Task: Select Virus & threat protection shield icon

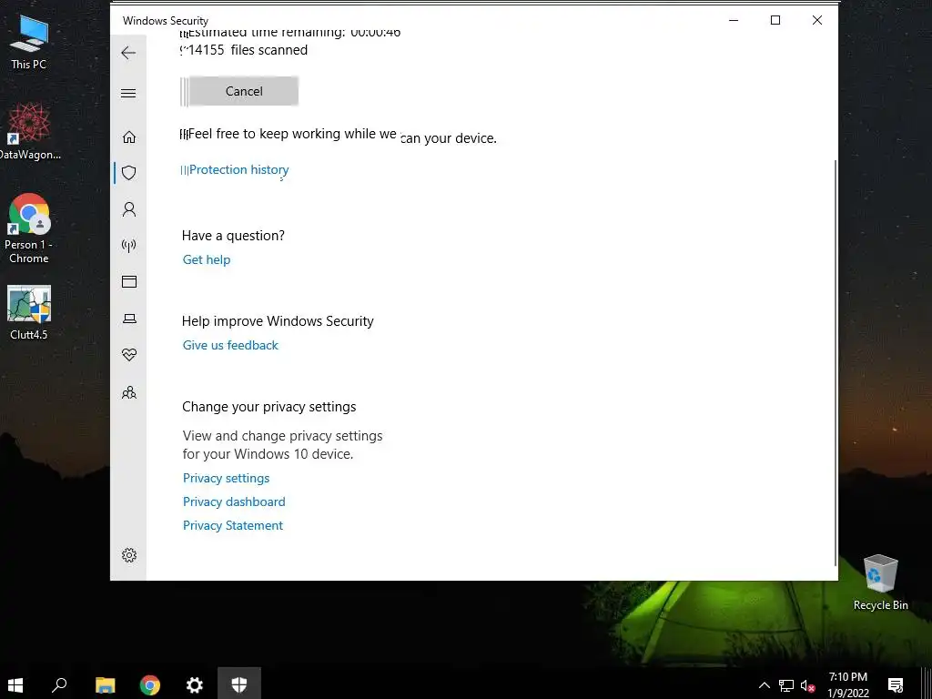Action: pos(129,173)
